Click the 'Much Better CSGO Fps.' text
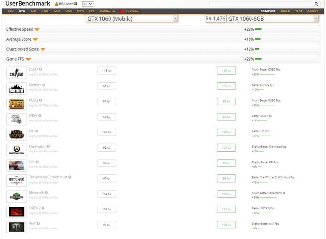Screen dimensions: 326x239 click(266, 70)
